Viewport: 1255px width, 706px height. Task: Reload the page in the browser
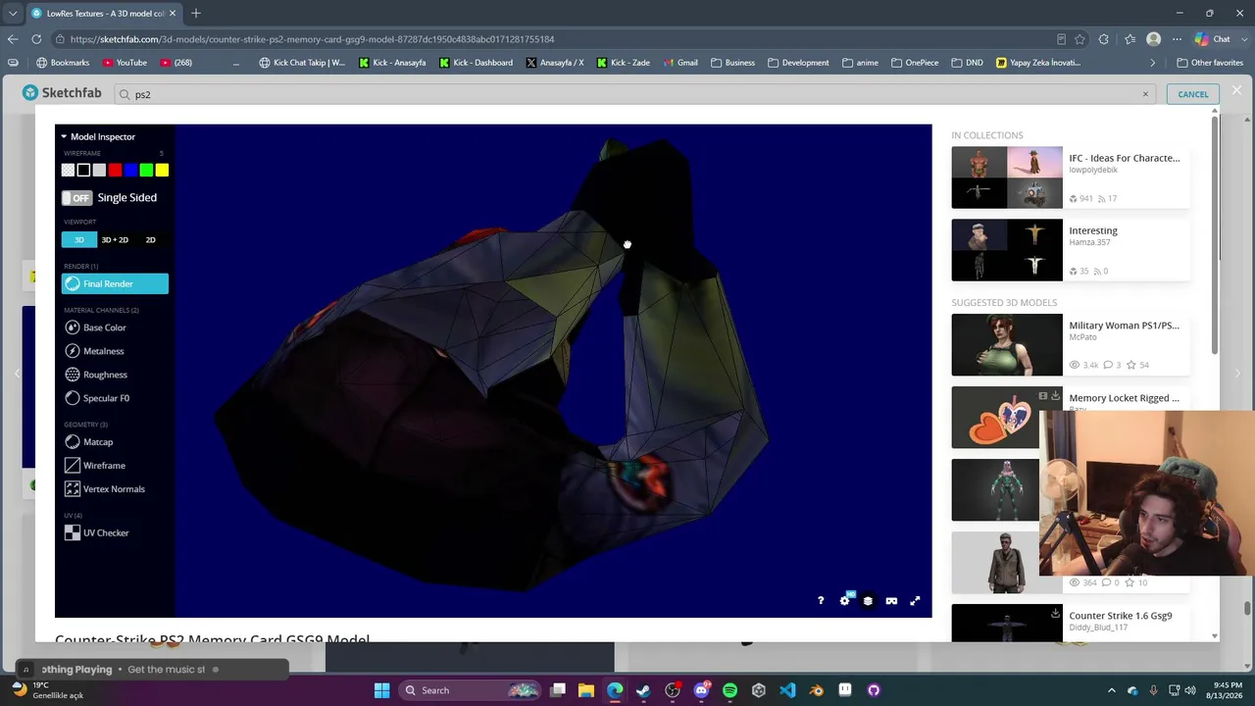(x=36, y=39)
